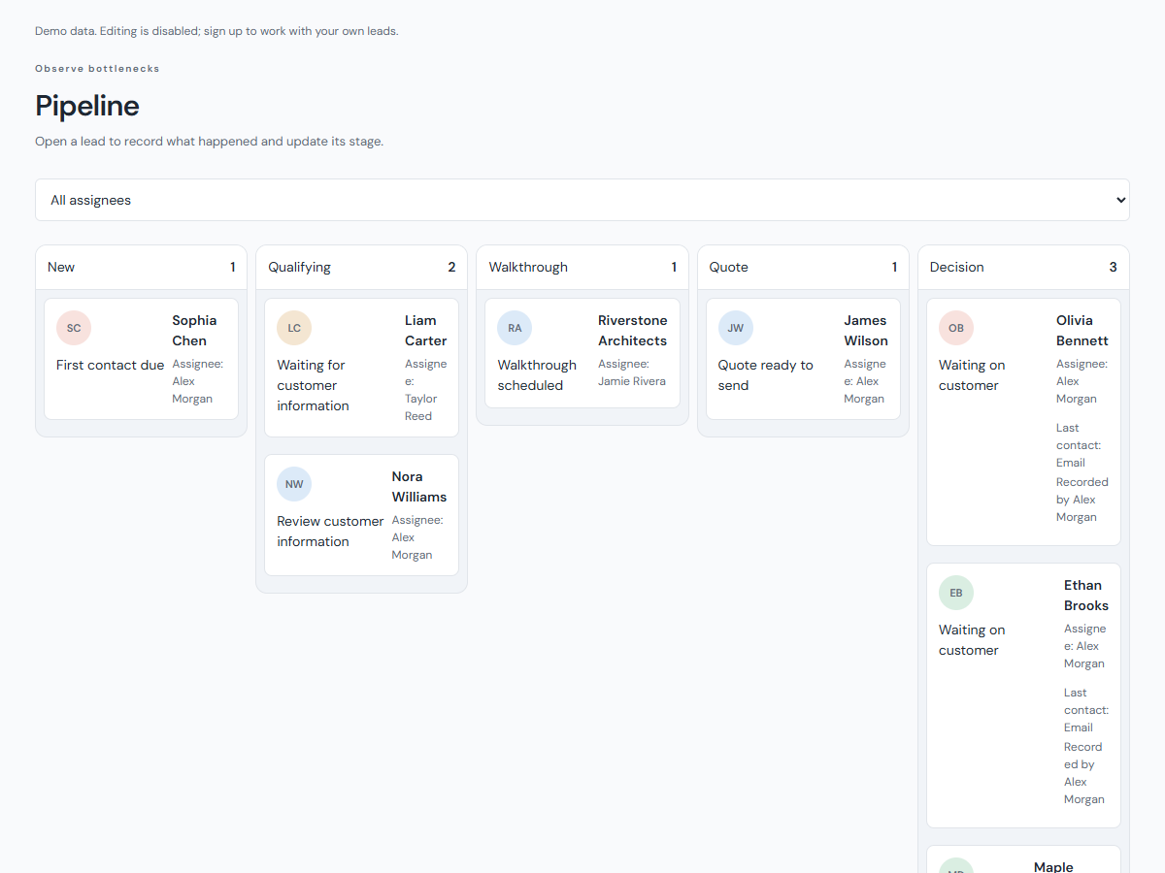This screenshot has height=873, width=1165.
Task: Click the "Walkthrough scheduled" status text
Action: tap(537, 375)
